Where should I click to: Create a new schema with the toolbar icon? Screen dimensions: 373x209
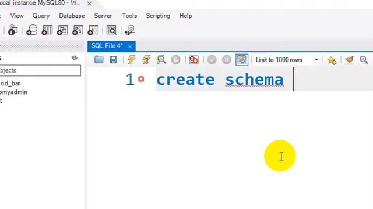(x=32, y=30)
